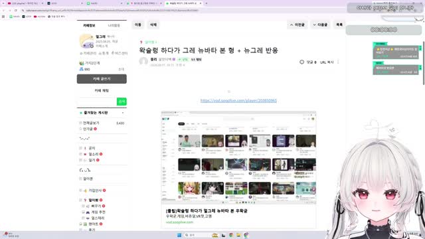Click the cafe profile image in the sidebar
The height and width of the screenshot is (239, 425).
(x=86, y=41)
